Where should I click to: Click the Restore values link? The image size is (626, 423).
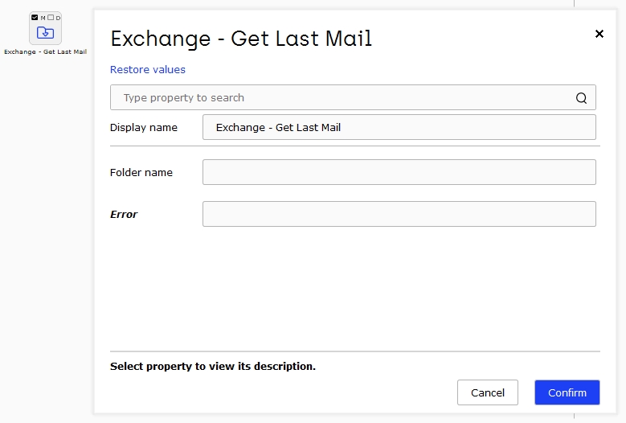[148, 69]
